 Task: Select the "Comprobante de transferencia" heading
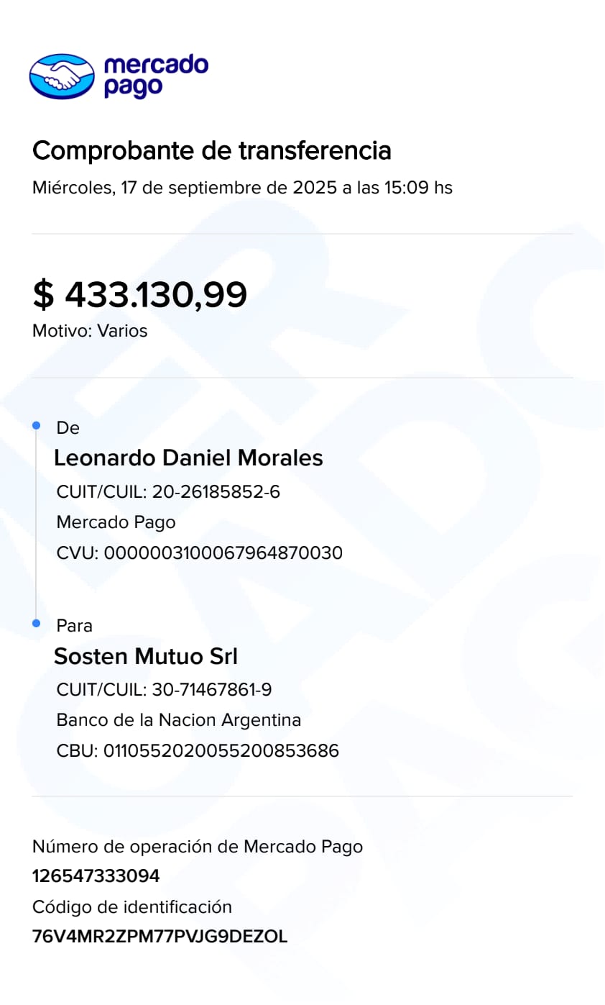pyautogui.click(x=212, y=151)
